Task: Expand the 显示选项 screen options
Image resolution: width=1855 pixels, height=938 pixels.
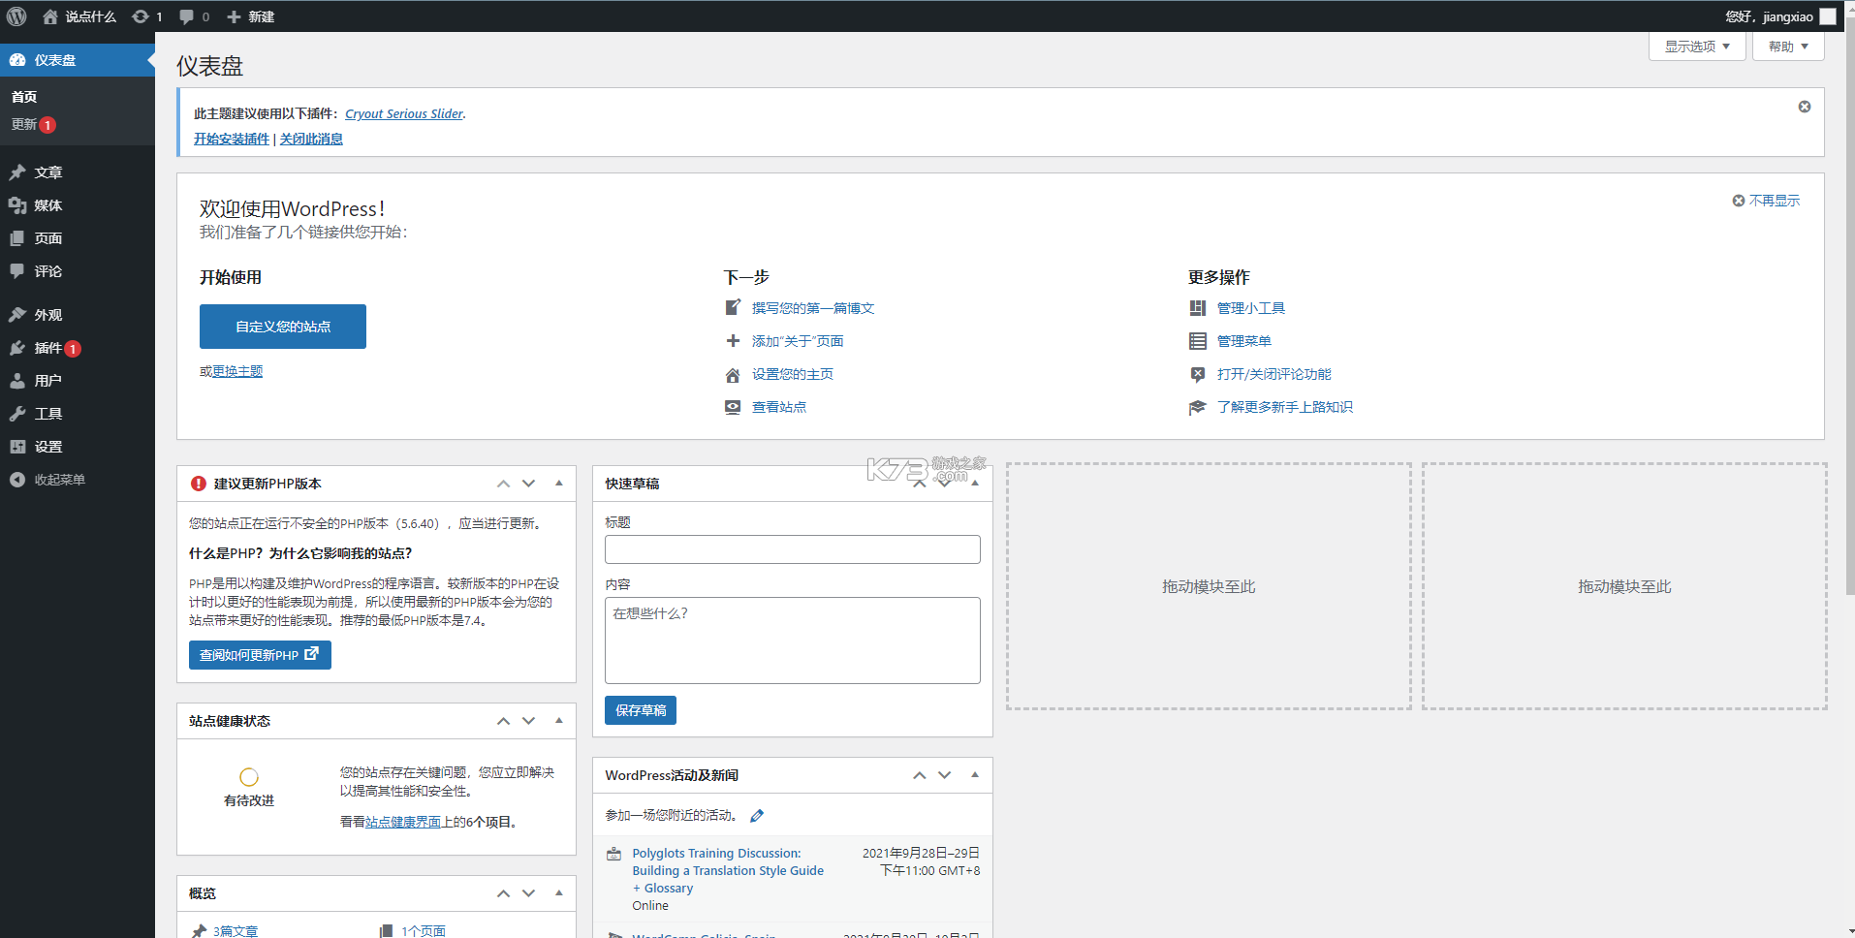Action: point(1697,47)
